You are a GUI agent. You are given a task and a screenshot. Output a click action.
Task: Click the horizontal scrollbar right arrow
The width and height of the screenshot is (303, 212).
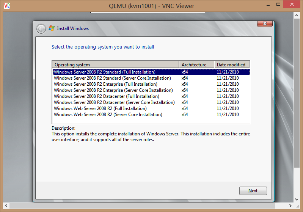(x=290, y=206)
